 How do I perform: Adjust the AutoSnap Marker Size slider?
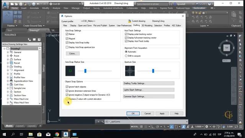[x=85, y=71]
